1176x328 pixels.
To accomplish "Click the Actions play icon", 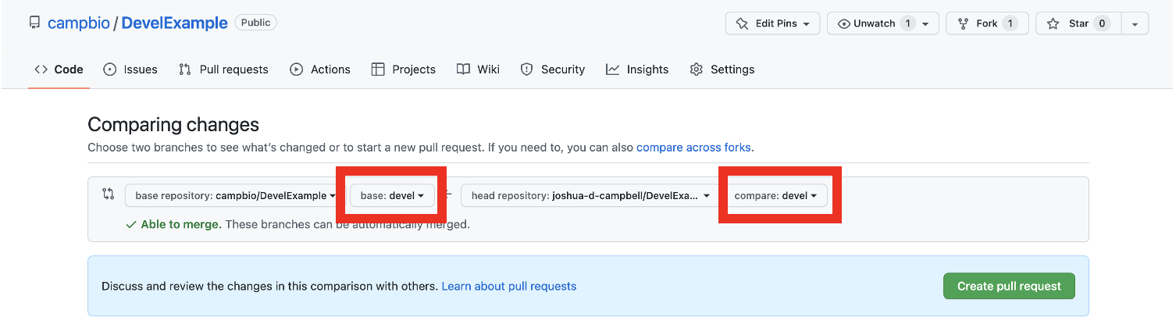I will 297,70.
